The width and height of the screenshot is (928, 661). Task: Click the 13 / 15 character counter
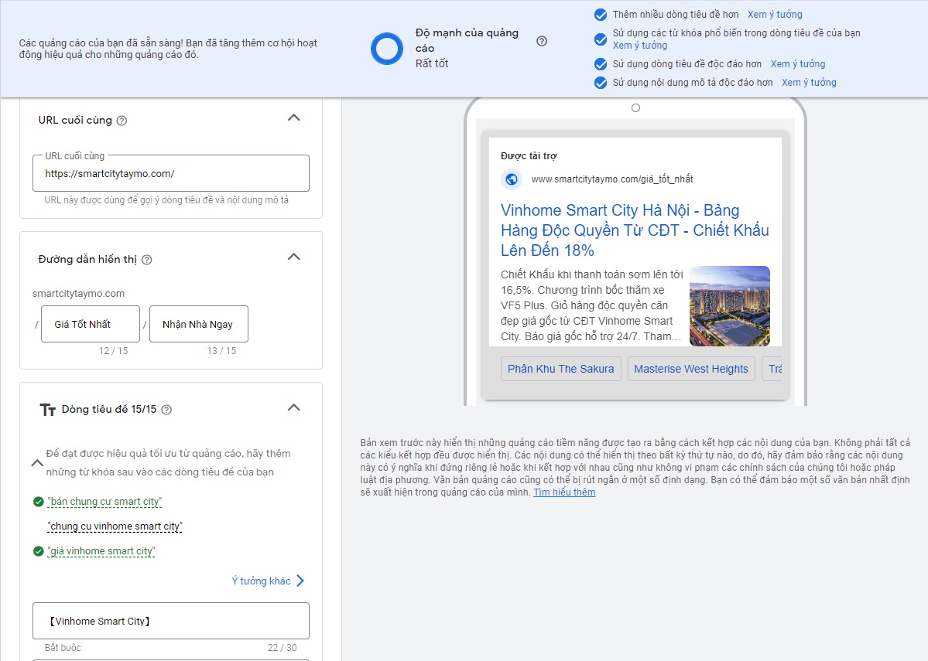coord(221,351)
